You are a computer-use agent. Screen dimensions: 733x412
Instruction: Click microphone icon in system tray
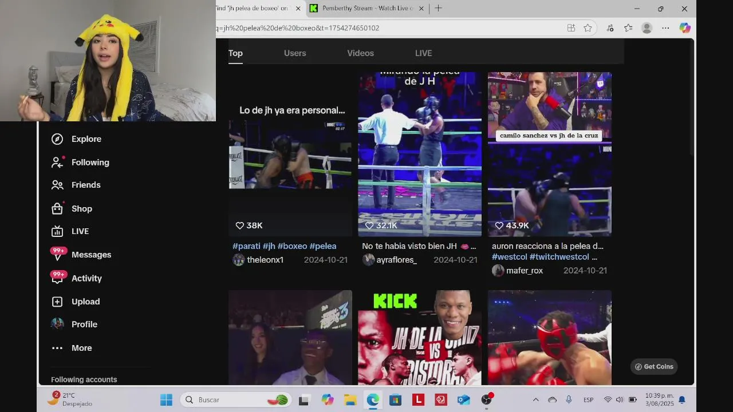coord(569,400)
